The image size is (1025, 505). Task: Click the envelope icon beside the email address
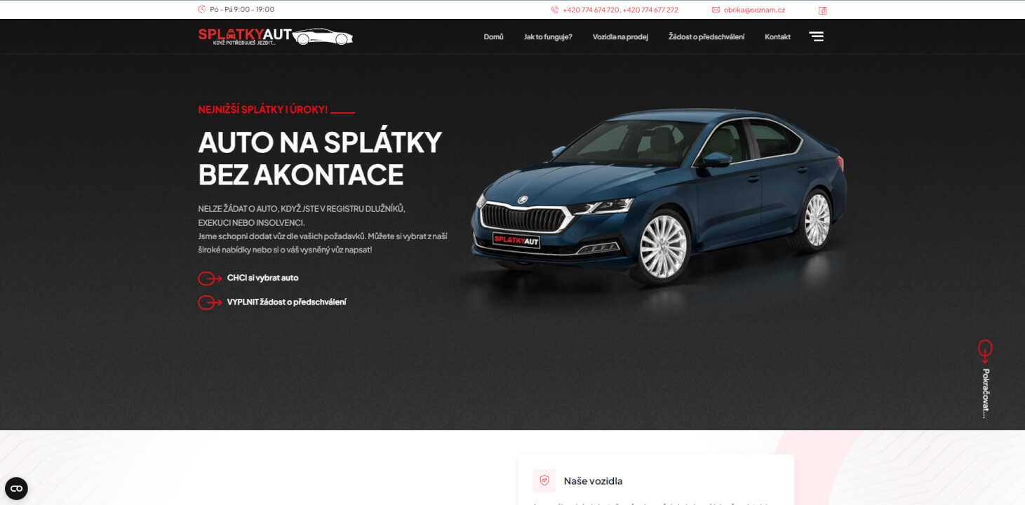point(716,10)
